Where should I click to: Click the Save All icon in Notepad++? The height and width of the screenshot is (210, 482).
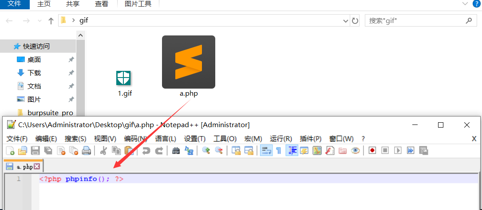48,151
